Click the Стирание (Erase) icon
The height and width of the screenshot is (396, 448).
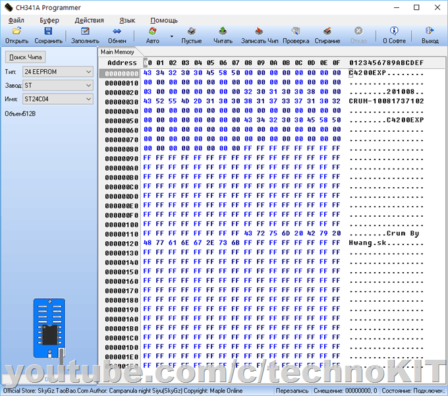327,31
